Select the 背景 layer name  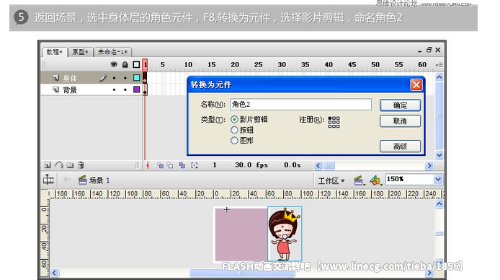[x=70, y=90]
